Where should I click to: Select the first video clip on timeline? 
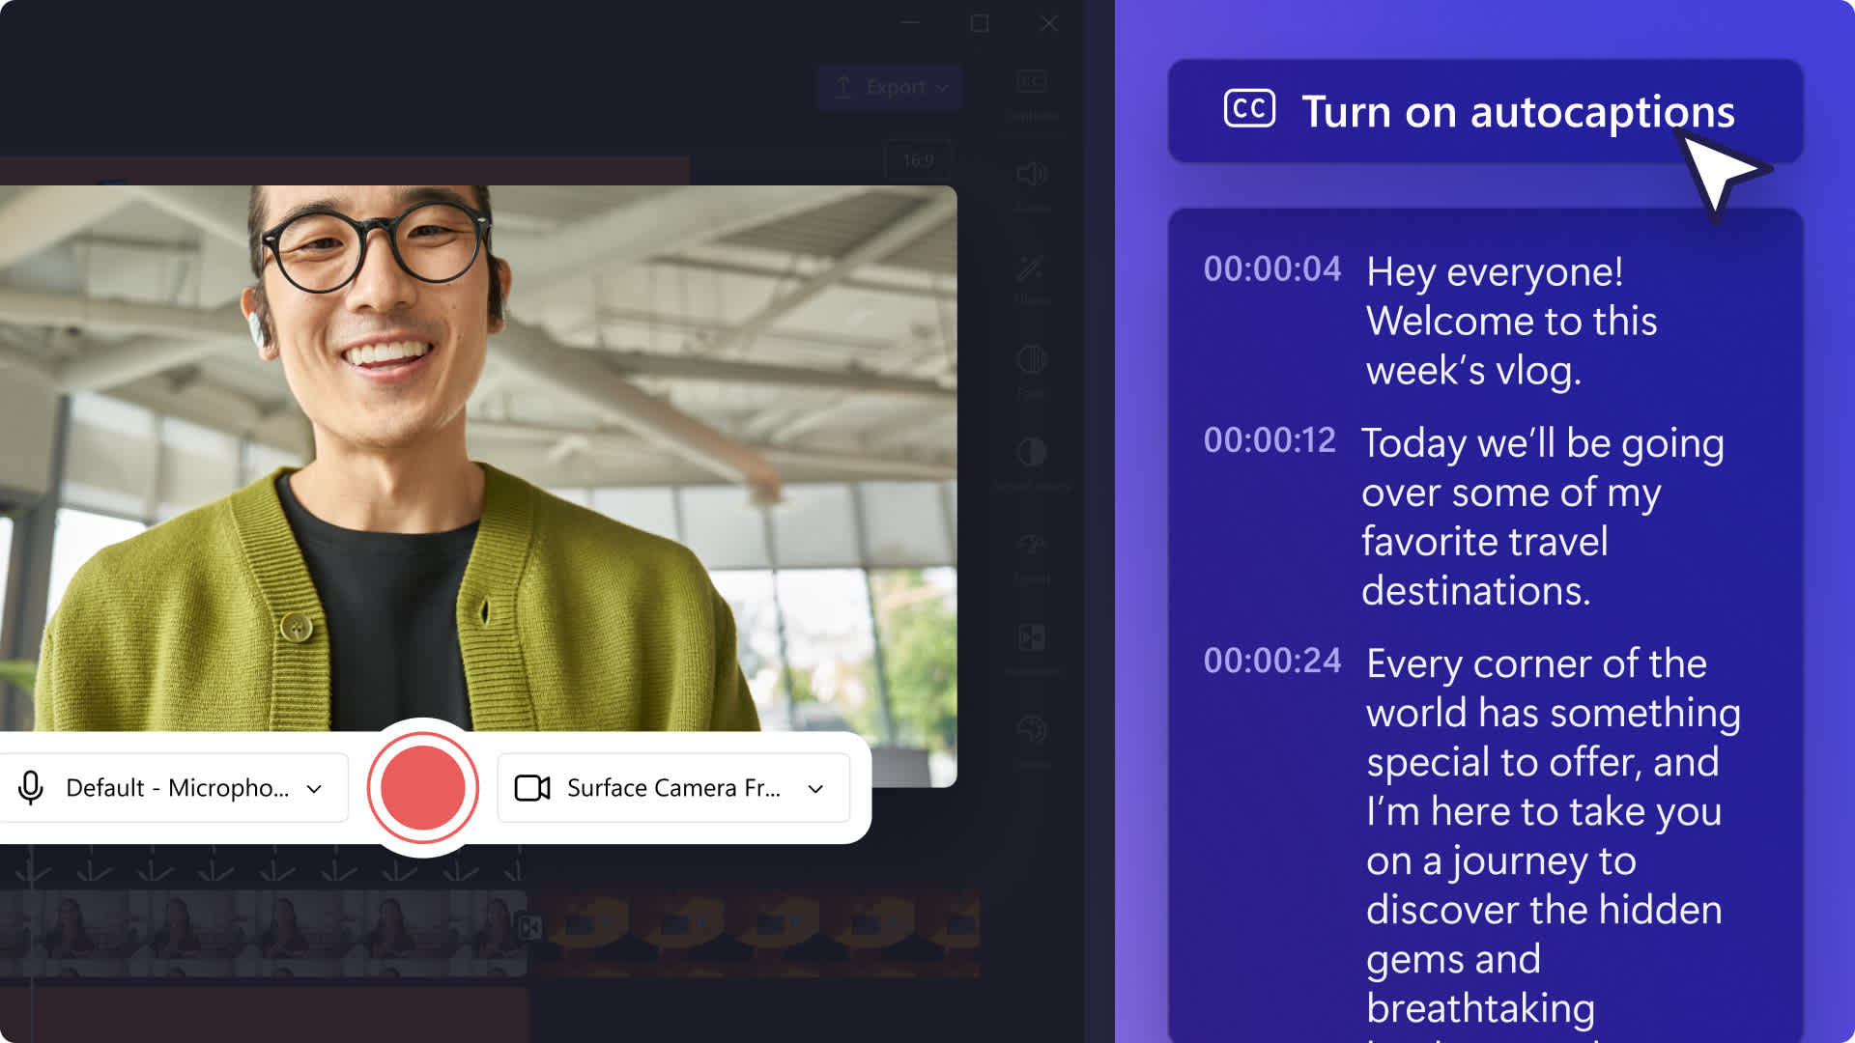click(x=261, y=932)
